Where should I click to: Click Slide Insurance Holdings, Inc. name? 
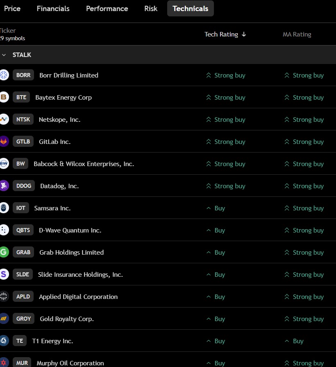[80, 274]
